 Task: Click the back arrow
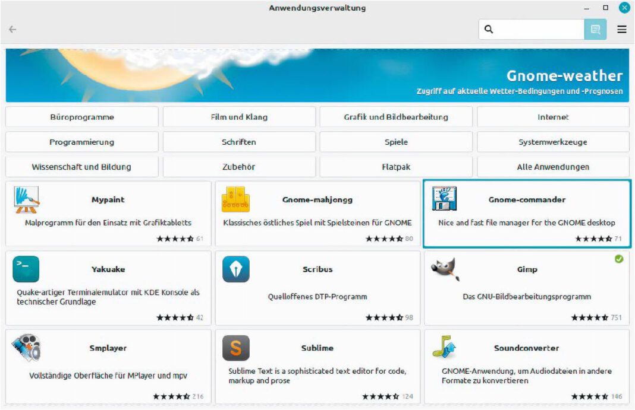pos(13,28)
